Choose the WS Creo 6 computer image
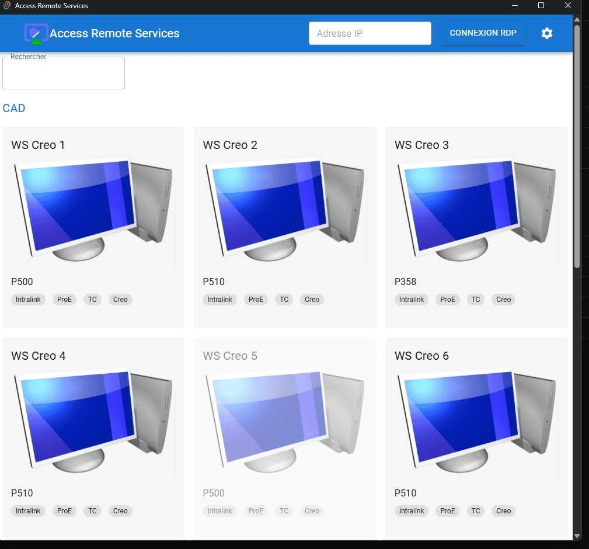589x549 pixels. tap(477, 421)
